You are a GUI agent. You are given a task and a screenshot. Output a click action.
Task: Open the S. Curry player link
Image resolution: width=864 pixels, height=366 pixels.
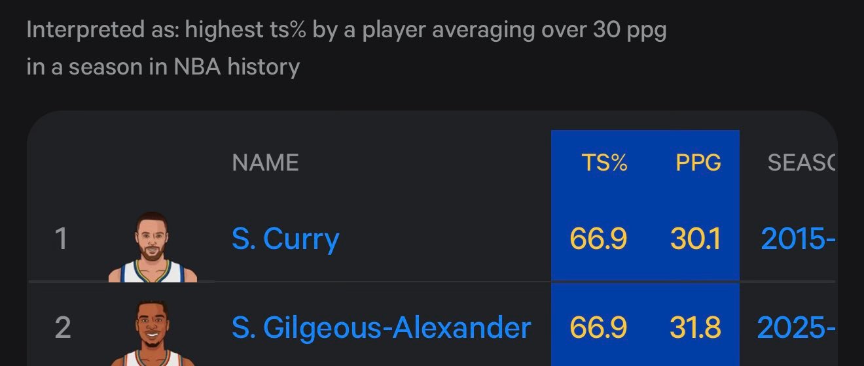(x=285, y=239)
